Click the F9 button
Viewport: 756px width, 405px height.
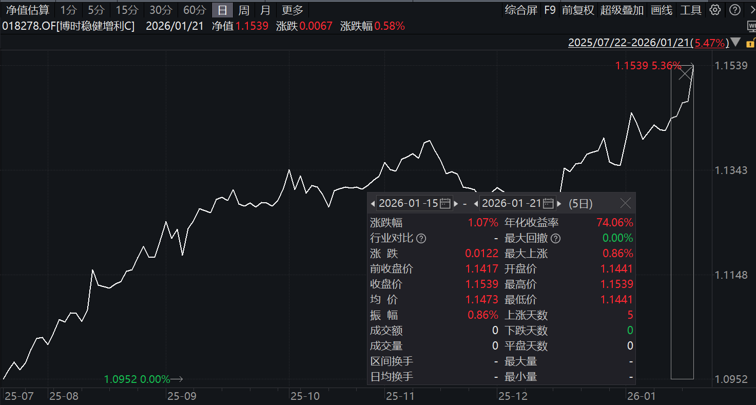pyautogui.click(x=550, y=10)
